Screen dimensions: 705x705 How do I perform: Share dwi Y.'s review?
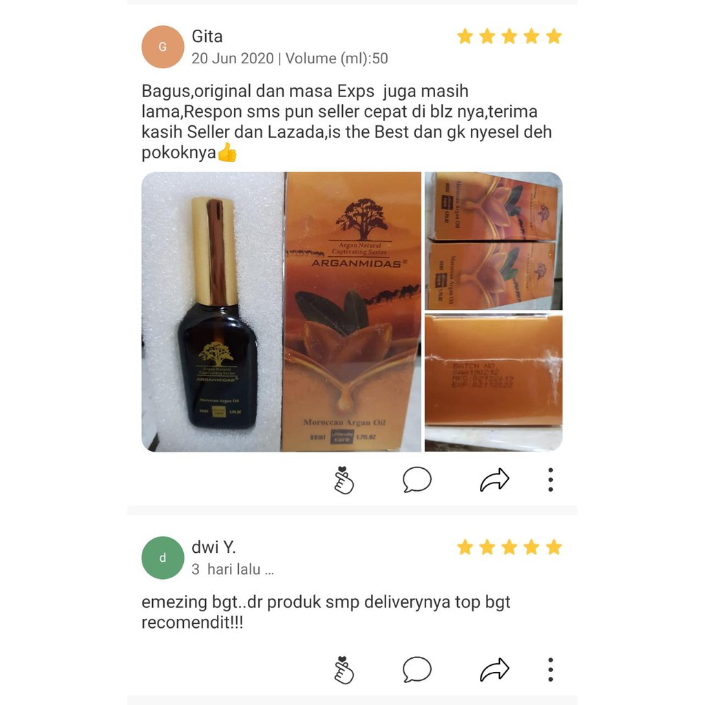[494, 669]
